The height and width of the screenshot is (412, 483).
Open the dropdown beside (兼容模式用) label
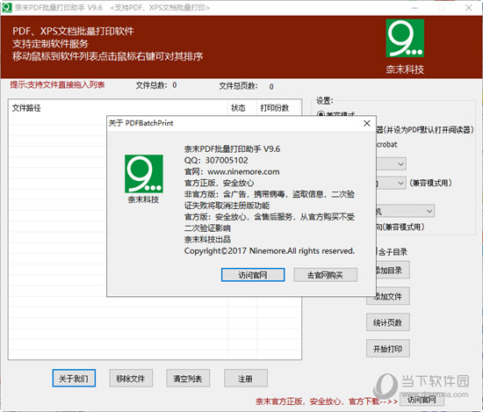[x=391, y=184]
